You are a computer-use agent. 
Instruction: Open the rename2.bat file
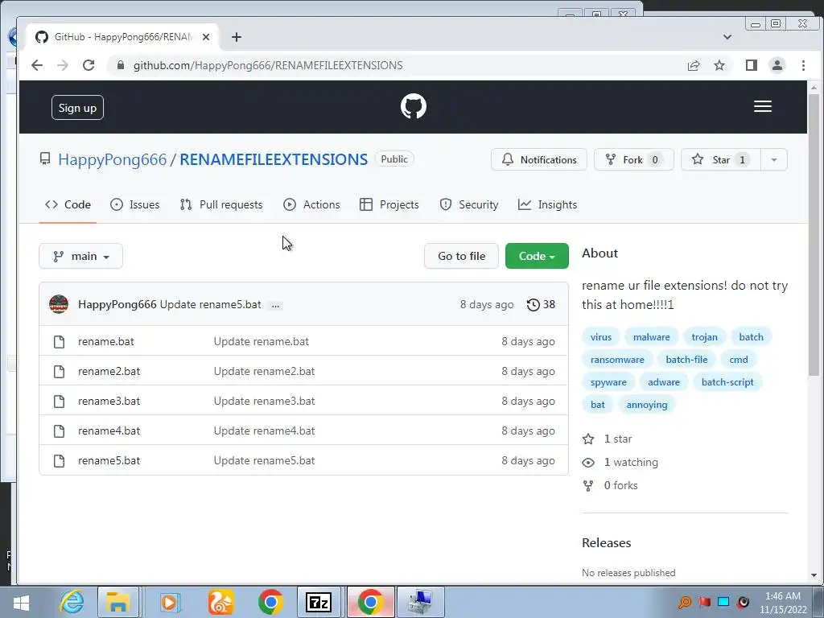point(109,372)
